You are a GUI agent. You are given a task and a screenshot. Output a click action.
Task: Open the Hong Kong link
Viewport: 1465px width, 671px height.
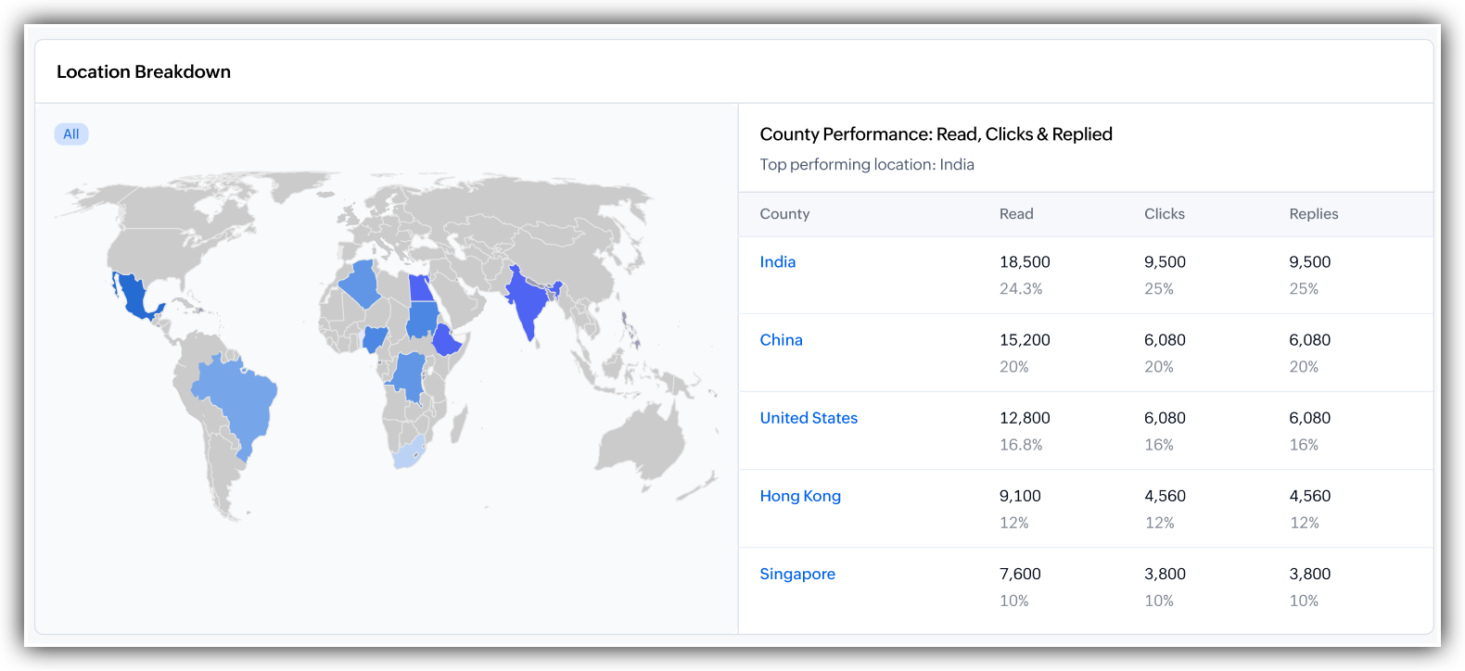[x=800, y=496]
